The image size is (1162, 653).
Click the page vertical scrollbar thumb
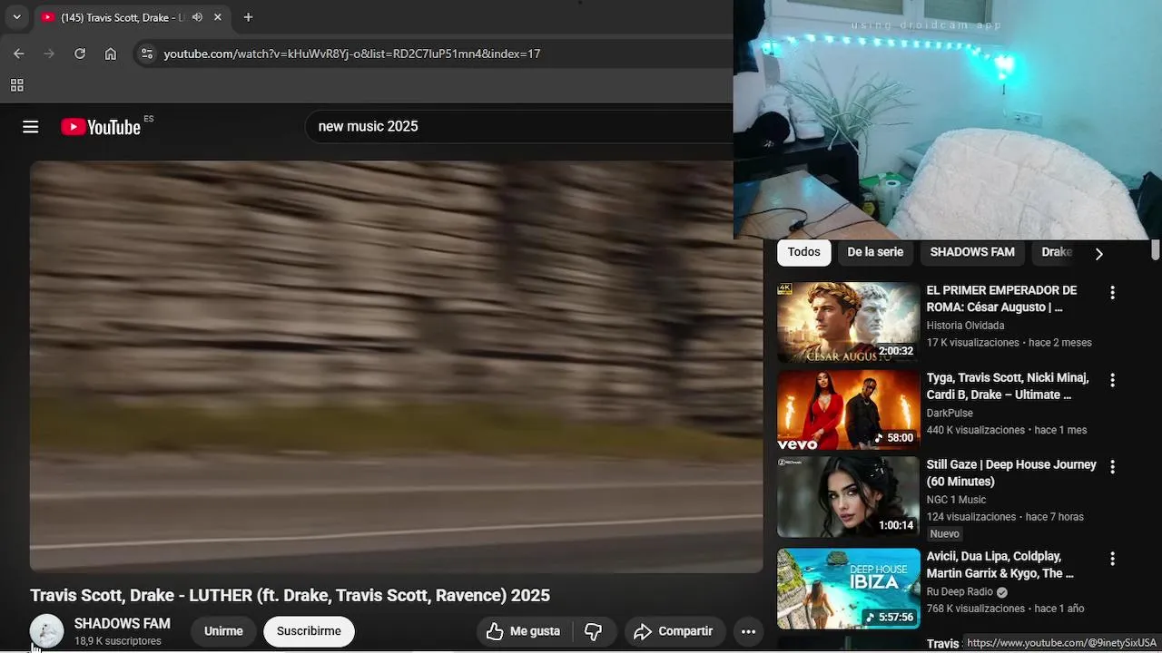[1156, 249]
